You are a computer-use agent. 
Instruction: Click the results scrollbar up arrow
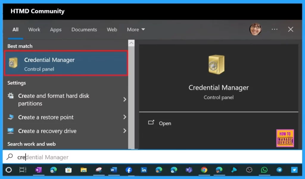pos(131,43)
